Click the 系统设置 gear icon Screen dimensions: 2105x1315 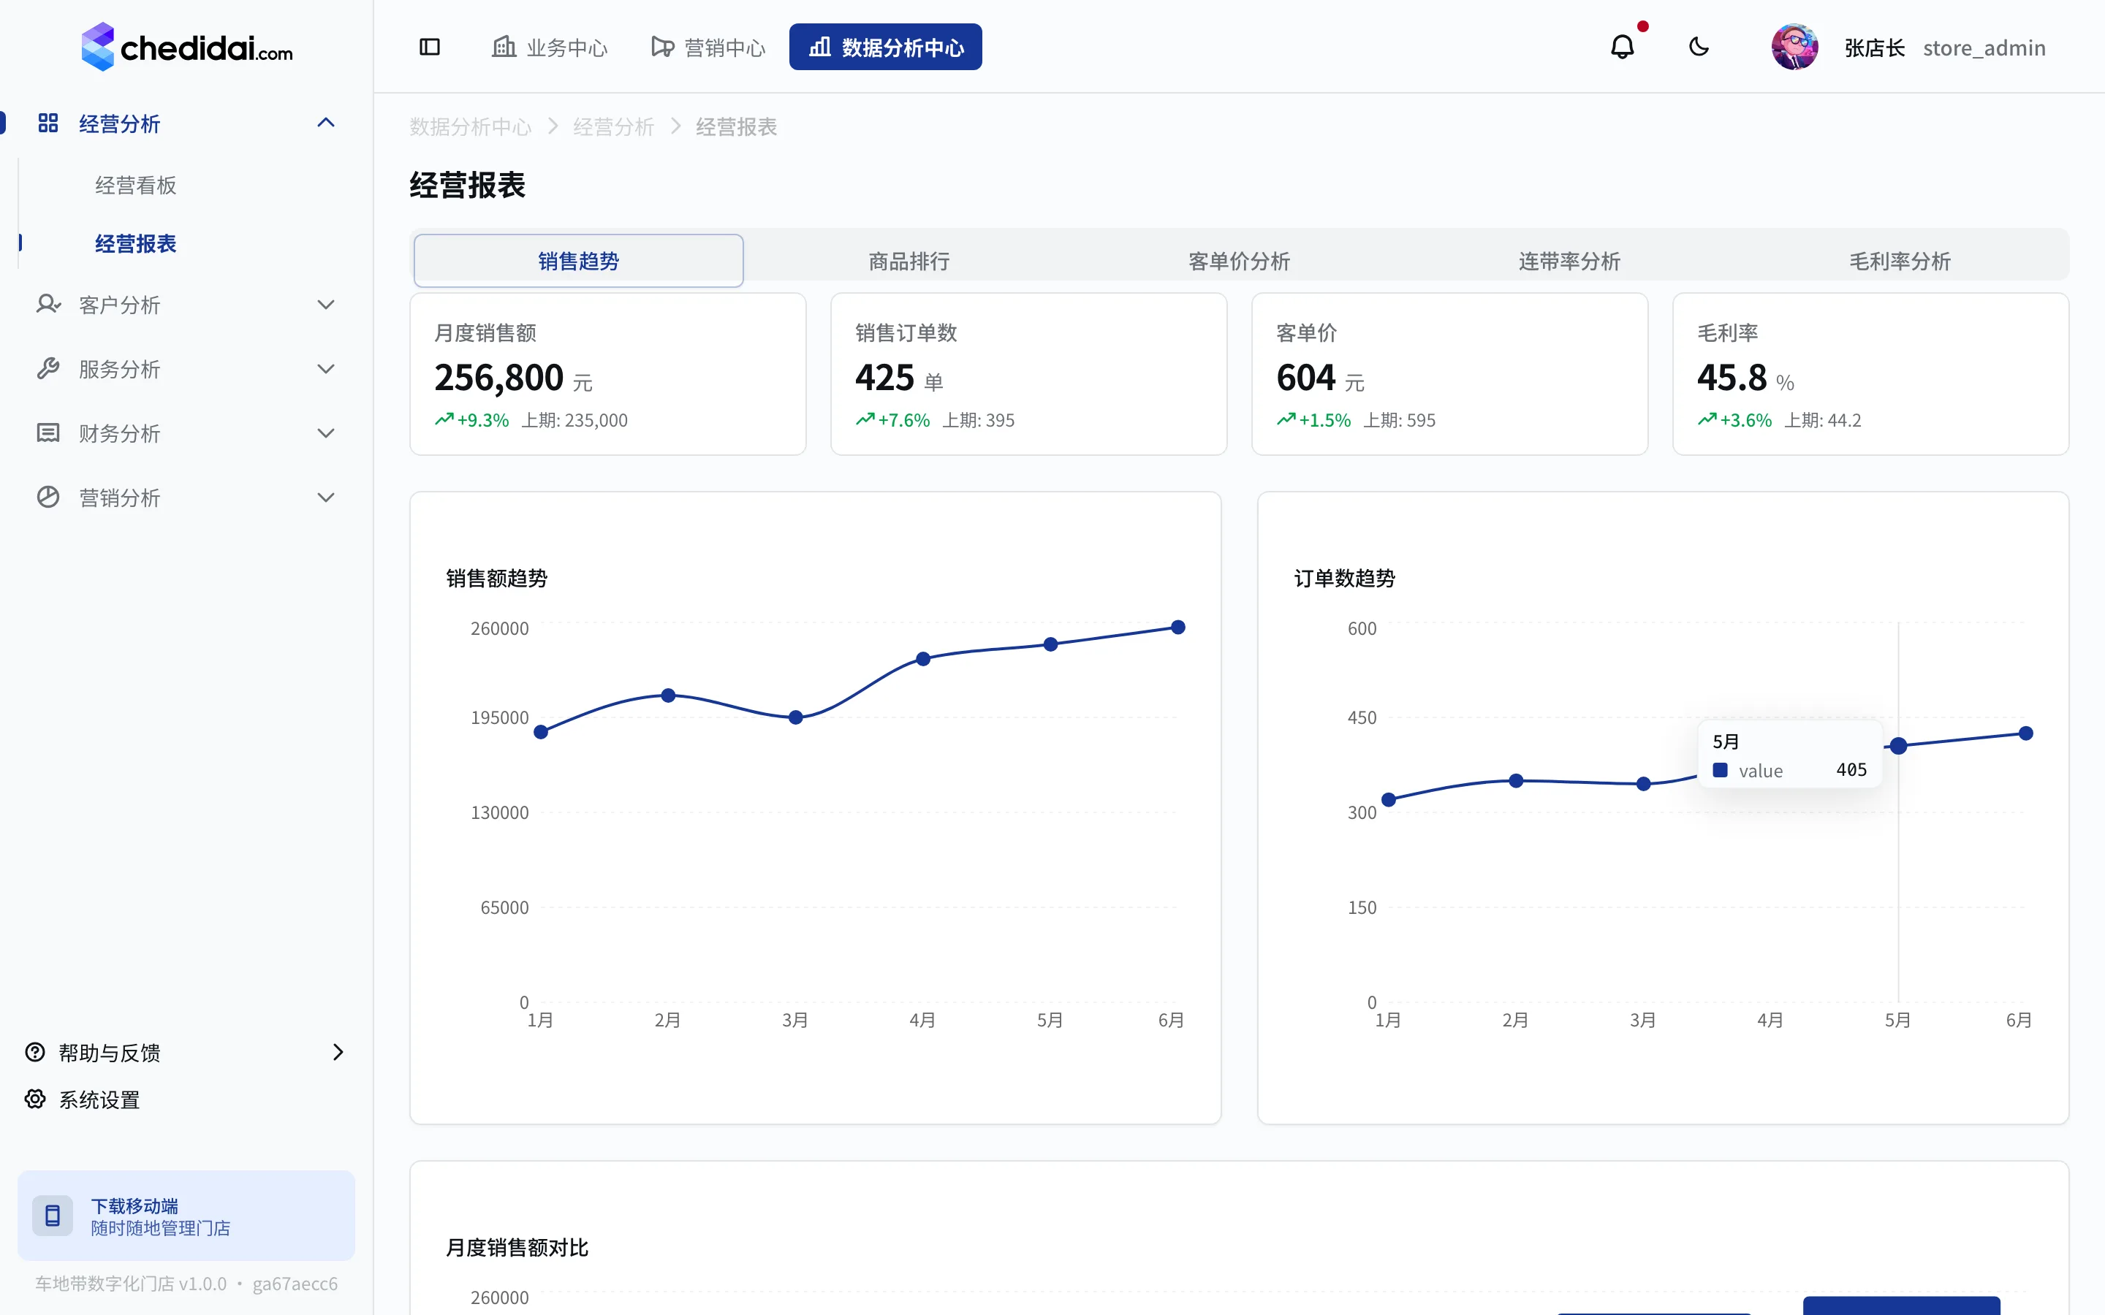pyautogui.click(x=35, y=1099)
